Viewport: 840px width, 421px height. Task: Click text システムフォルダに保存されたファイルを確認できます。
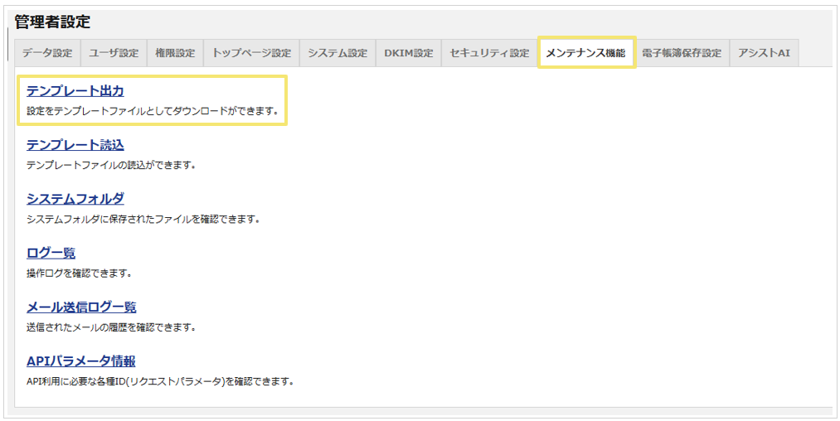click(143, 220)
